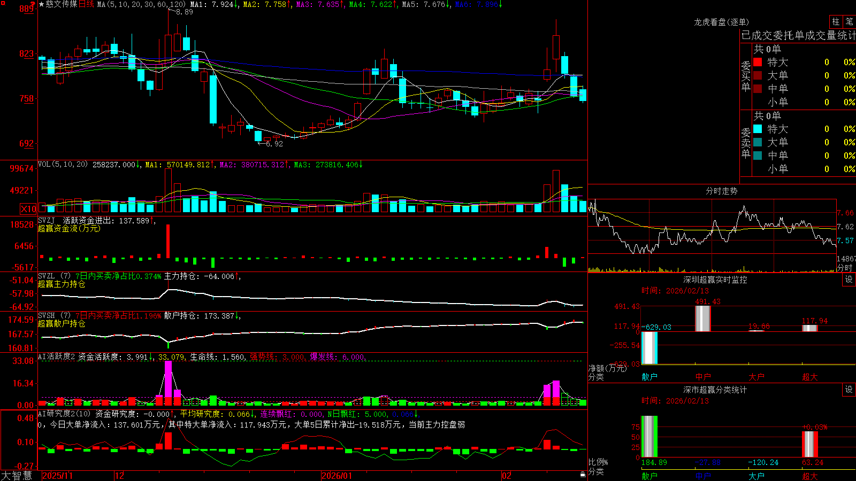
Task: Click the 2025/11 timeline marker
Action: click(57, 476)
